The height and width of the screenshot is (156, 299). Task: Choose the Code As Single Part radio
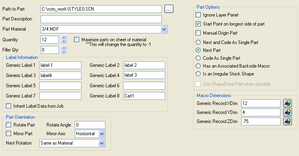[x=198, y=58]
